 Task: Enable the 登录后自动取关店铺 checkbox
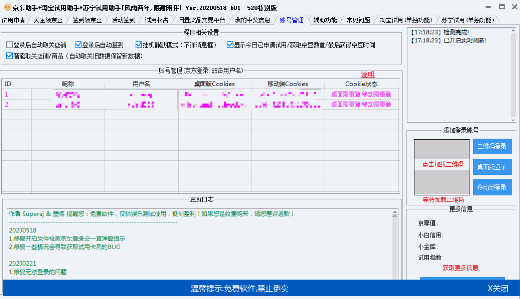point(8,44)
